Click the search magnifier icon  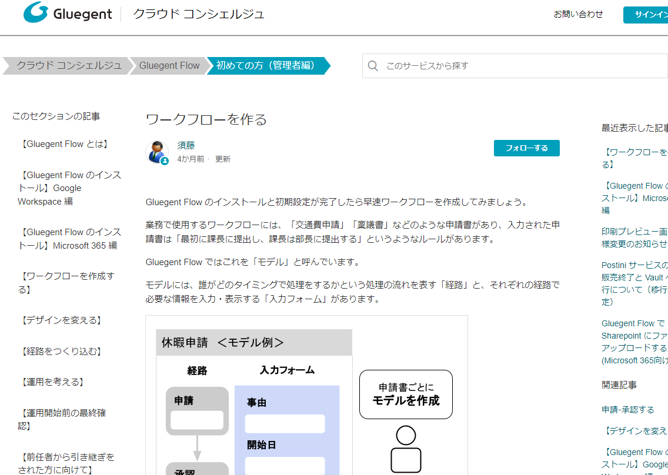click(373, 66)
